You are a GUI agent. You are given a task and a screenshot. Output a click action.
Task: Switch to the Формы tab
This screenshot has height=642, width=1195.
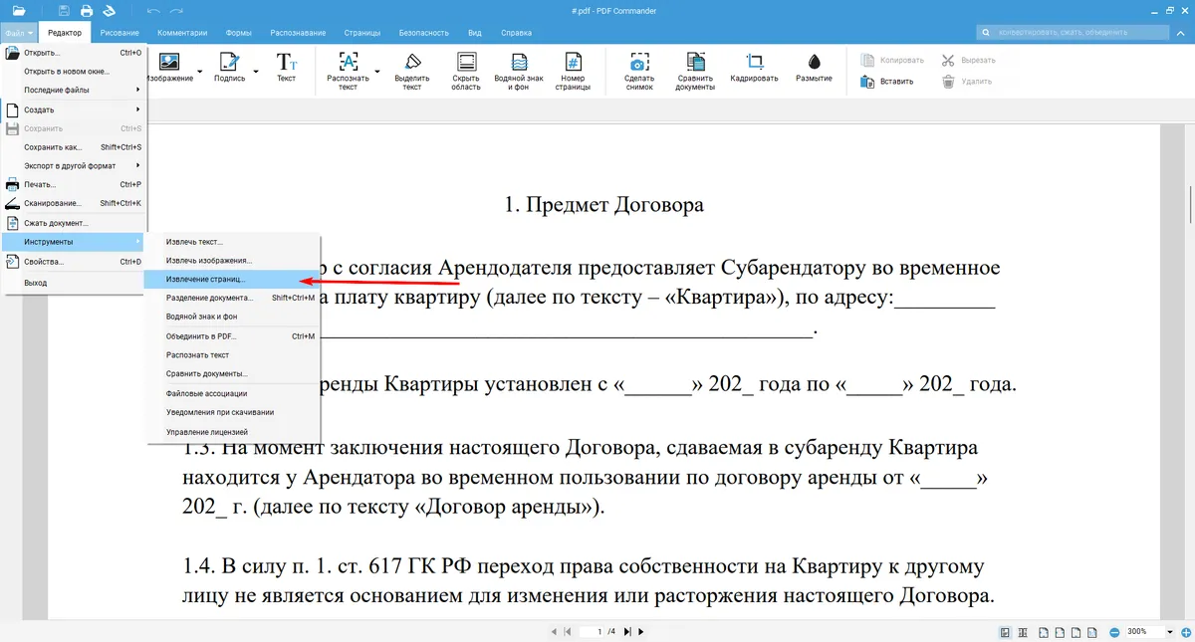pyautogui.click(x=239, y=33)
